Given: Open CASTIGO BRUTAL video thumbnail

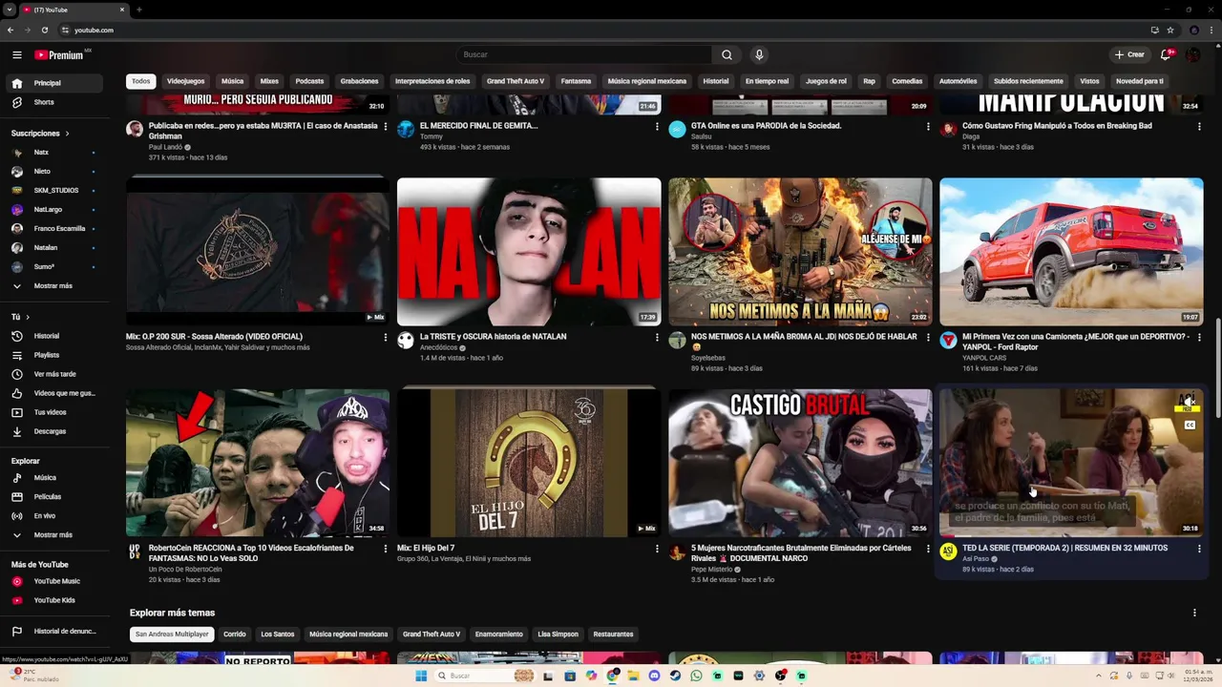Looking at the screenshot, I should (x=800, y=463).
